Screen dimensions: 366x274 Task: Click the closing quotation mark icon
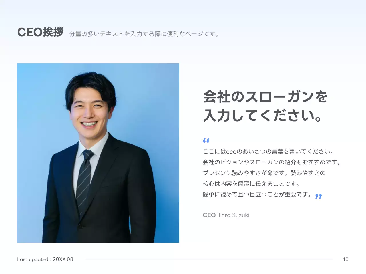pyautogui.click(x=318, y=197)
